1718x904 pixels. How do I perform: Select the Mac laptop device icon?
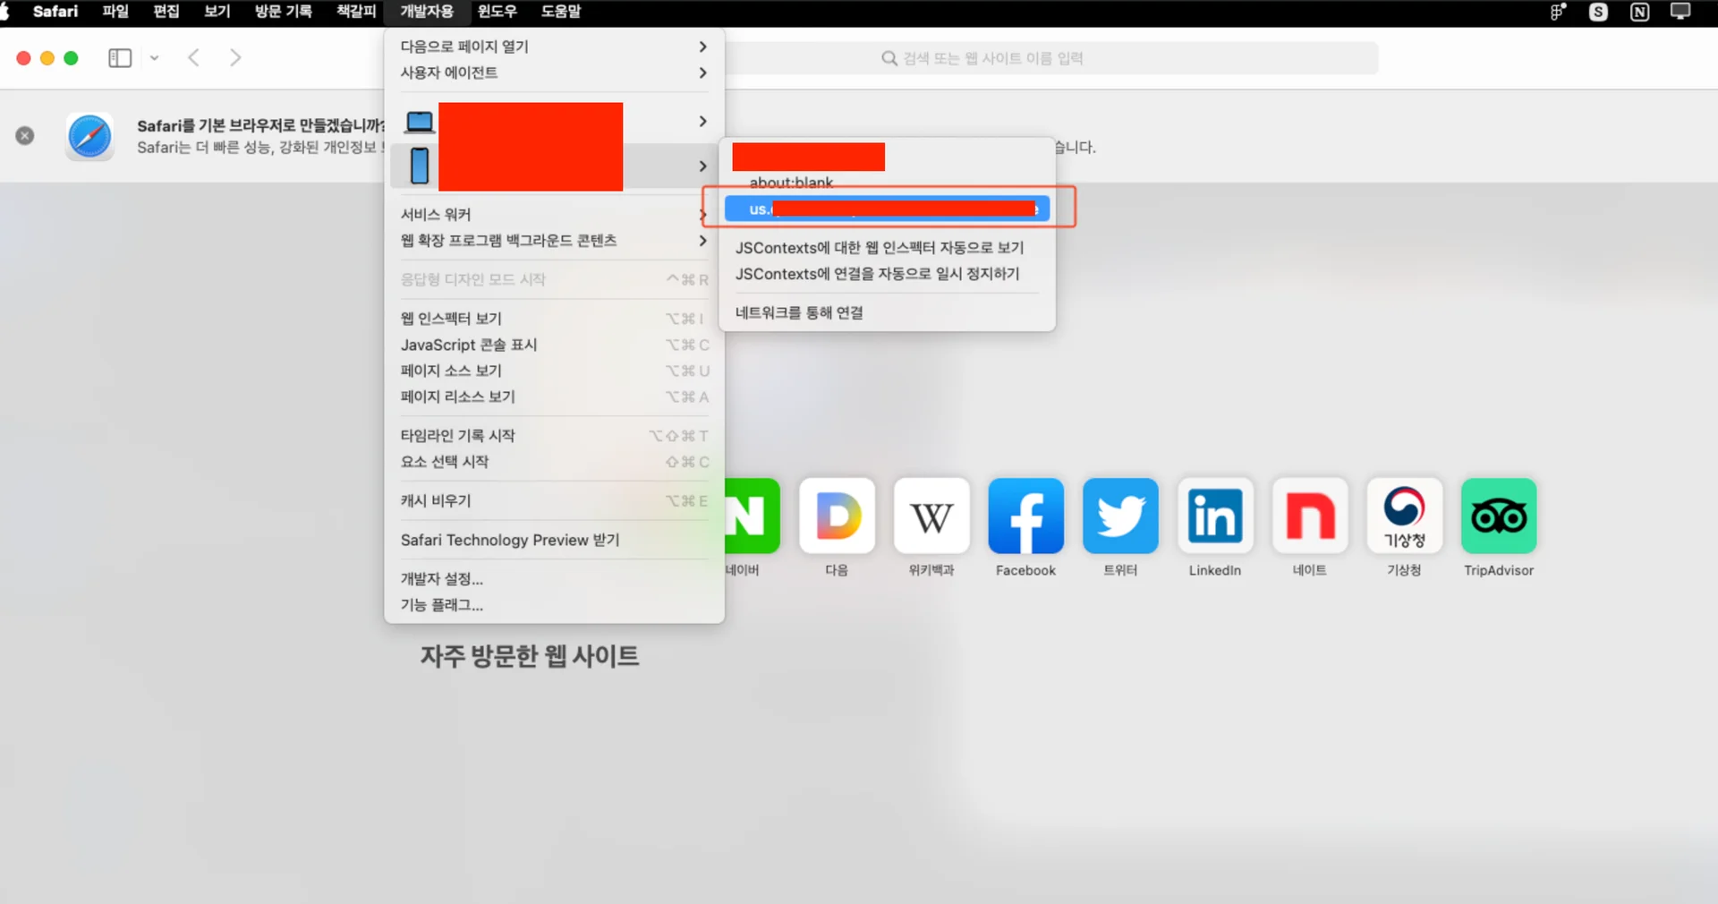point(420,122)
